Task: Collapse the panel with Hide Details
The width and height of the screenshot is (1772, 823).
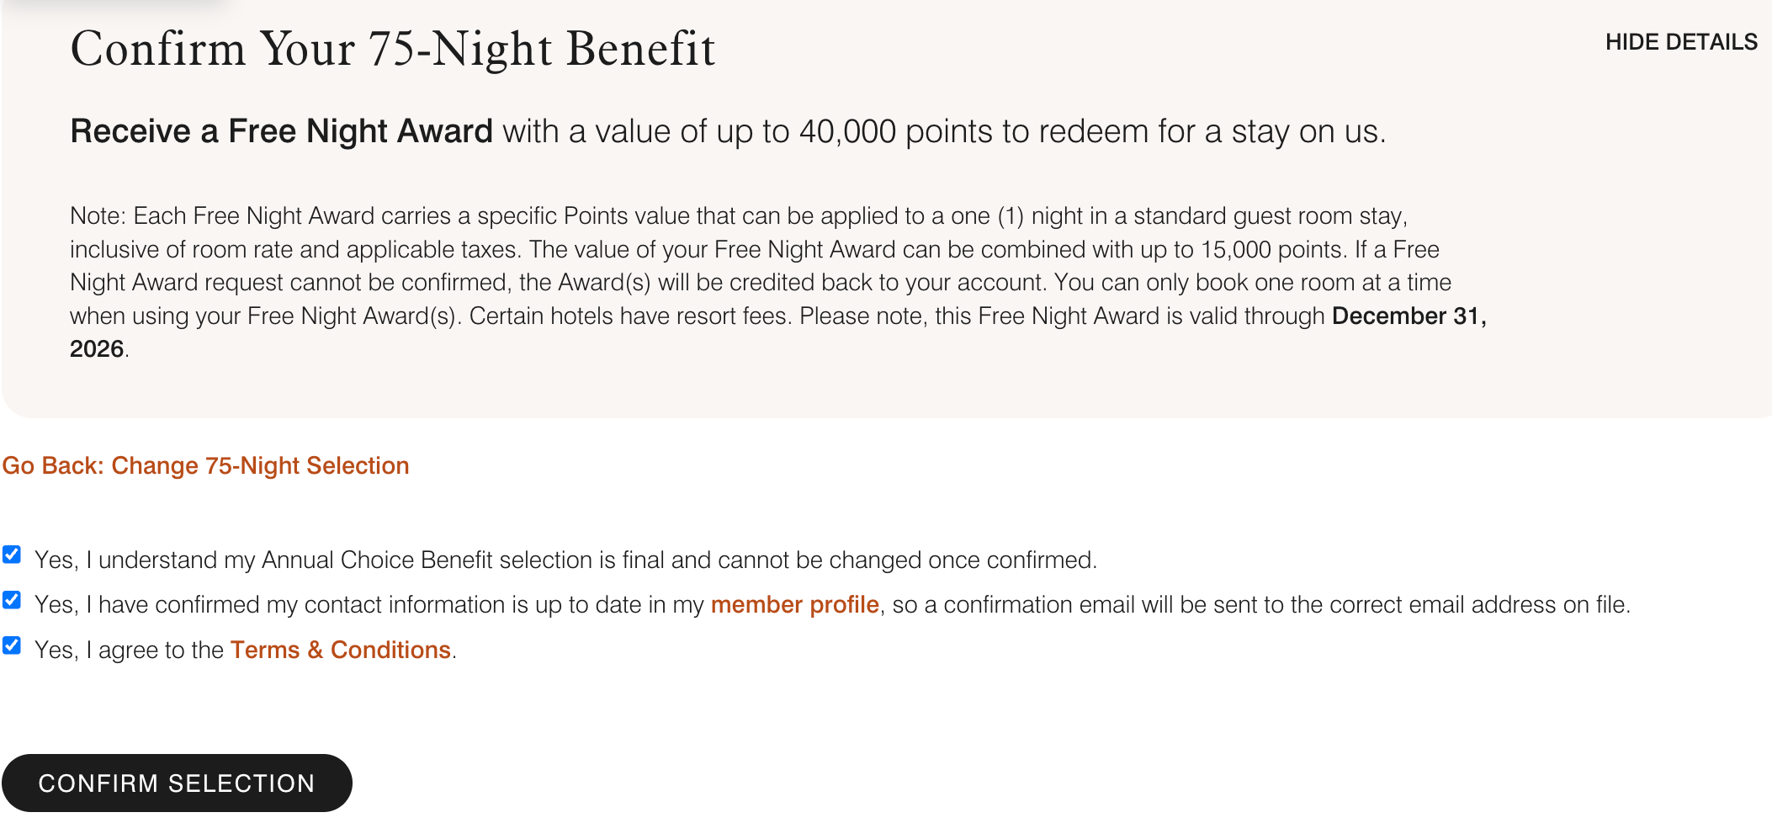Action: click(1680, 42)
